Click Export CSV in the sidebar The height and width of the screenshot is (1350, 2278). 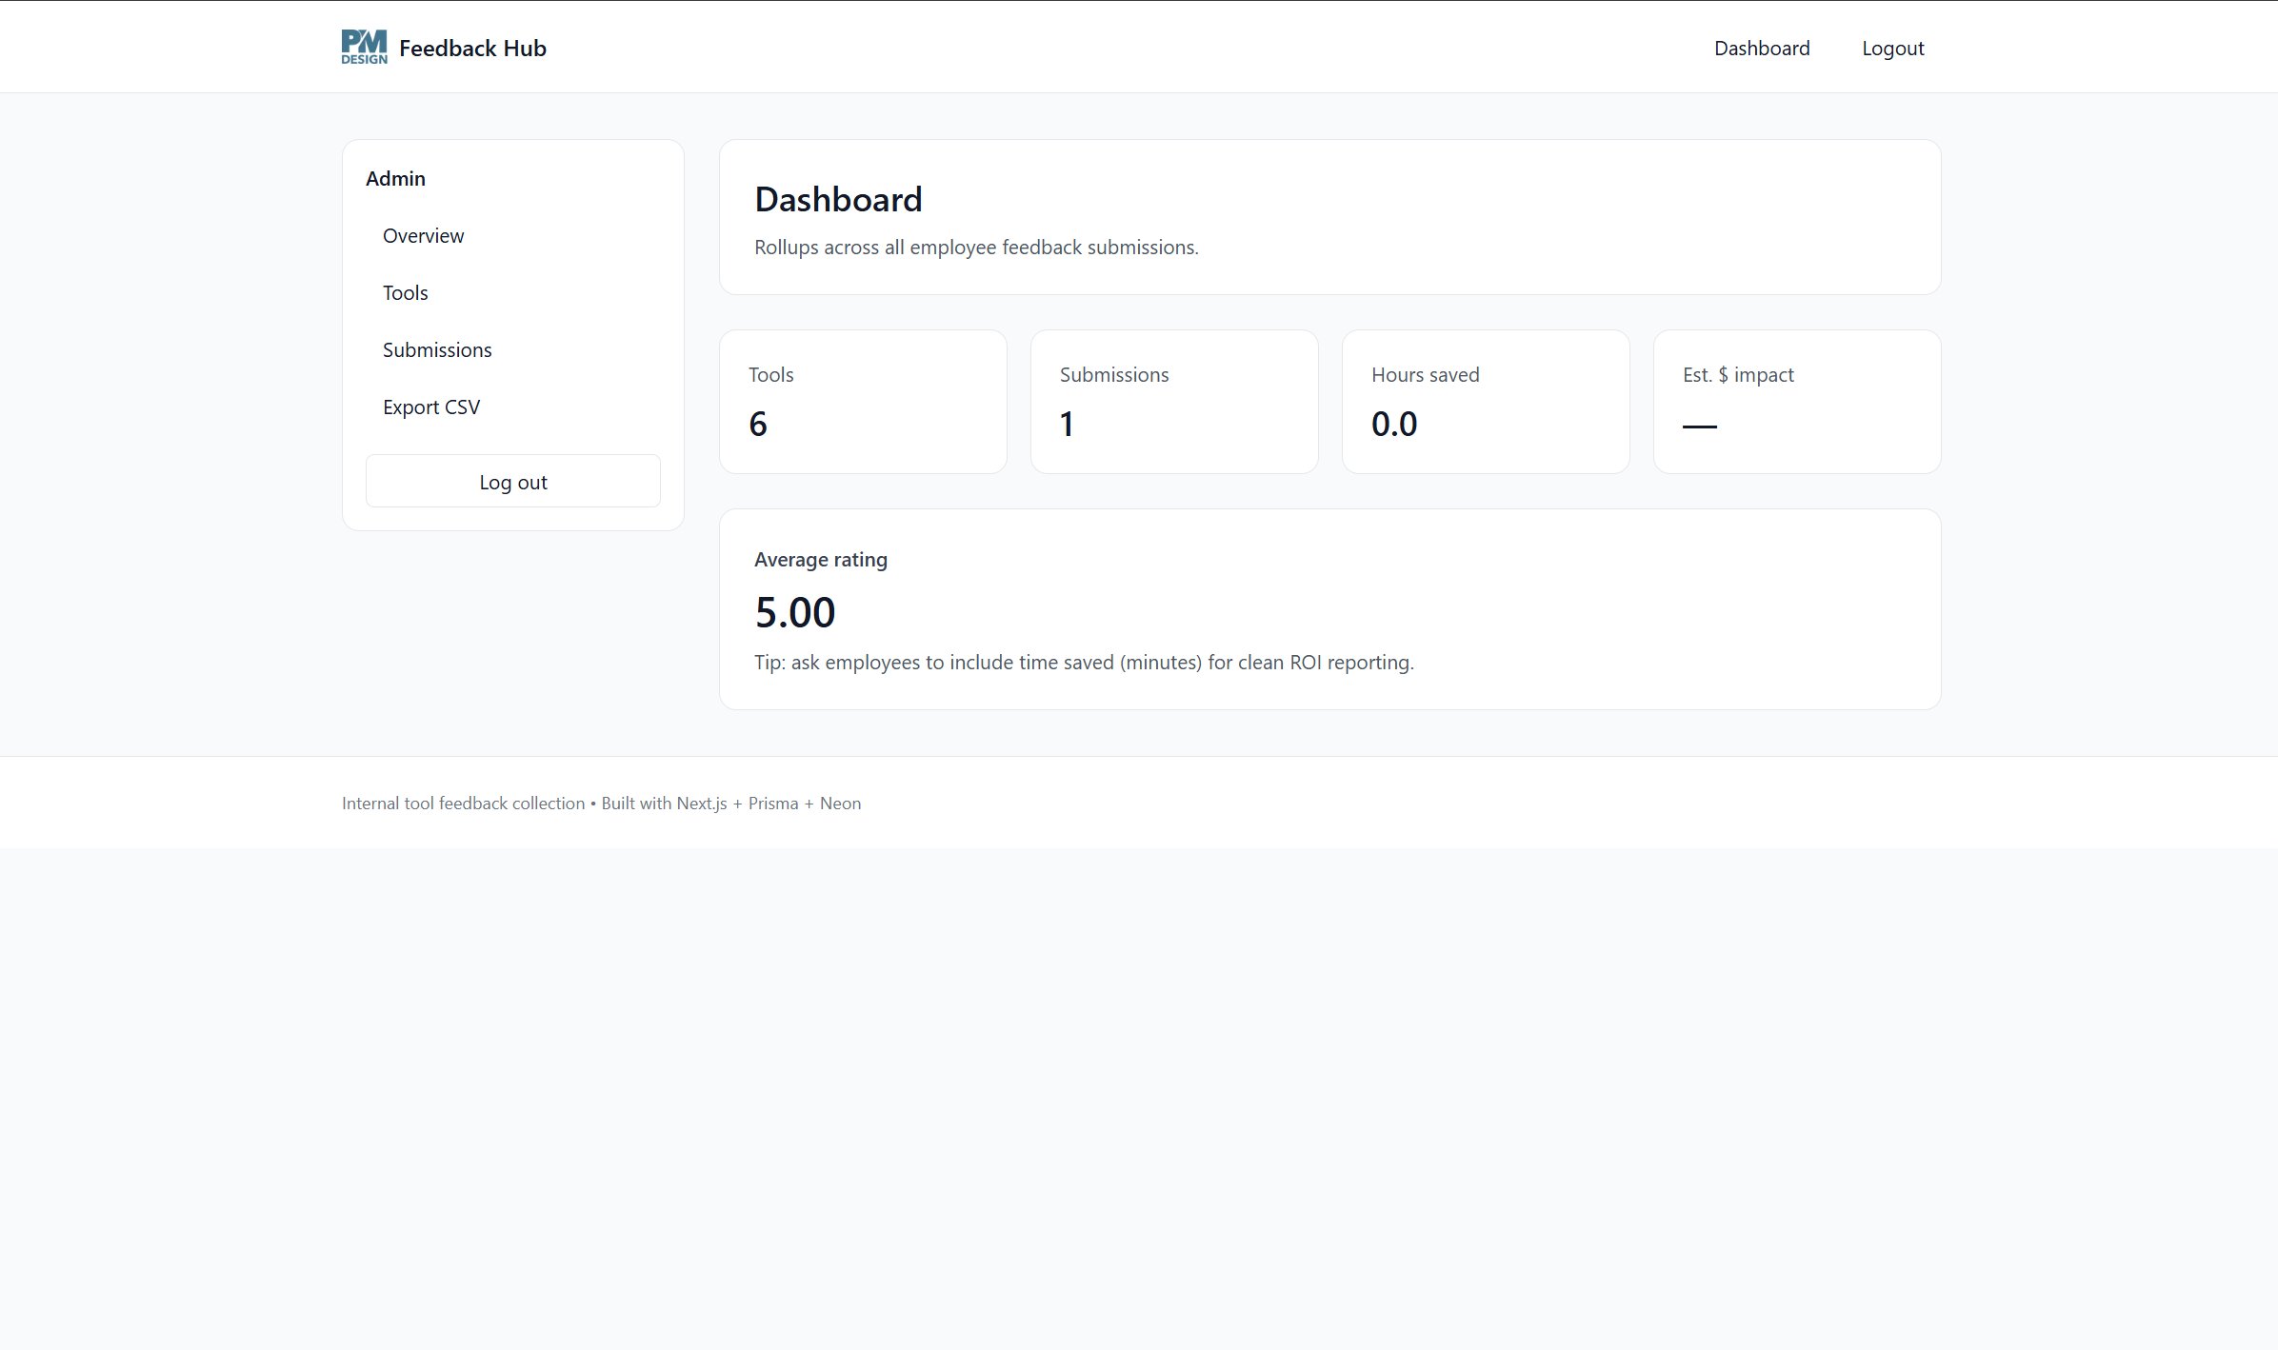(x=430, y=407)
